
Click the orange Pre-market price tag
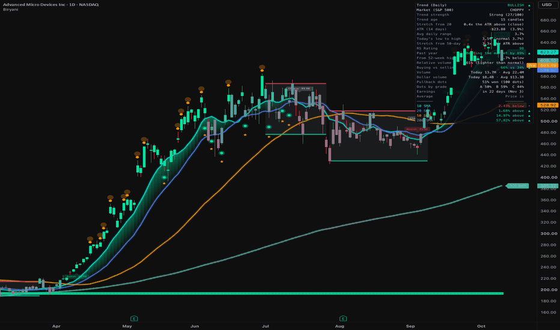[531, 65]
